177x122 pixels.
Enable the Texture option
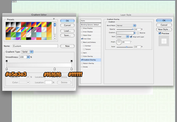84,49
